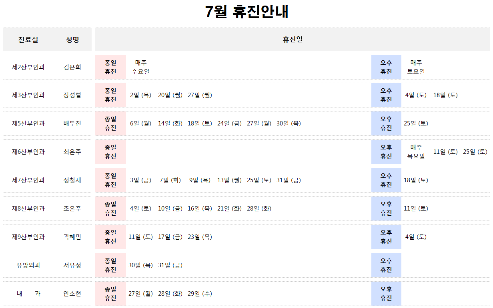
Task: Click doctor name 장성렬
Action: coord(72,95)
